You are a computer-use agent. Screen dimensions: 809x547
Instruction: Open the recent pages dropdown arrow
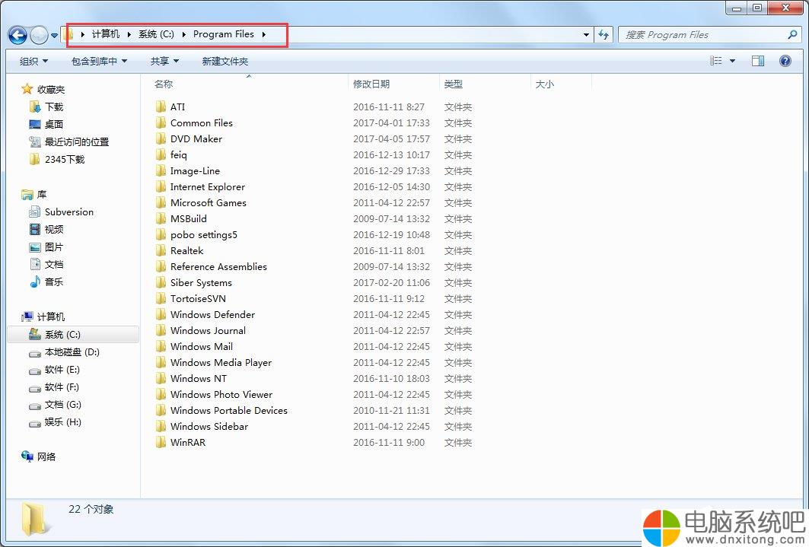click(54, 36)
